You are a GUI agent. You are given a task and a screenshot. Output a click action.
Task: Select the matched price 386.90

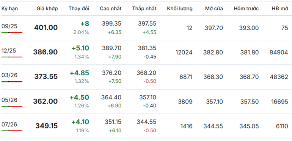point(46,52)
